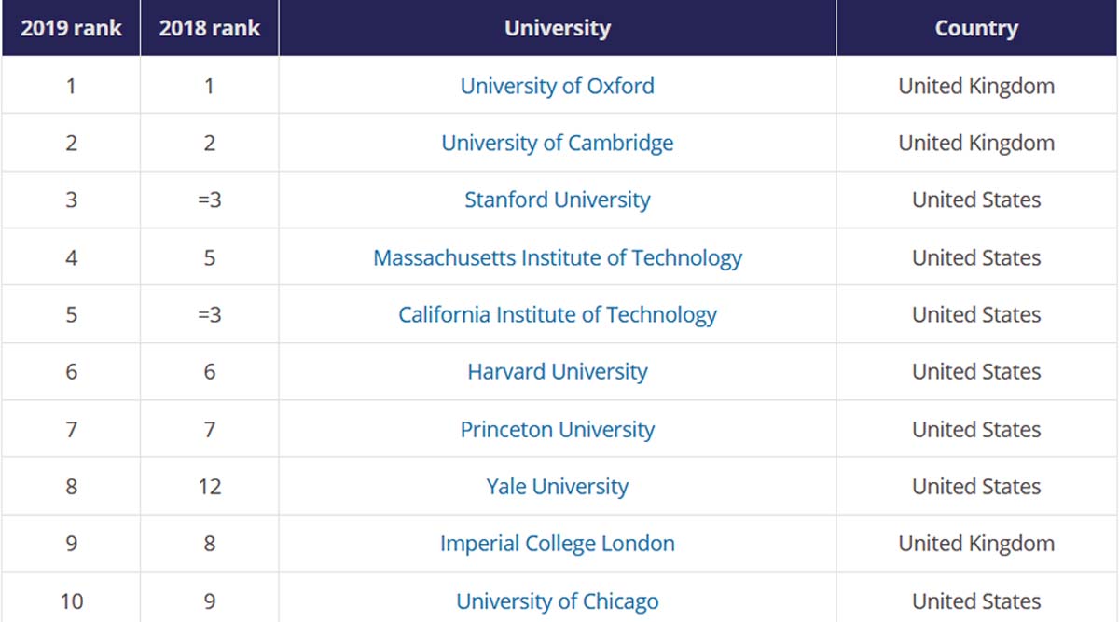Image resolution: width=1119 pixels, height=622 pixels.
Task: Open the Princeton University link
Action: pos(558,429)
